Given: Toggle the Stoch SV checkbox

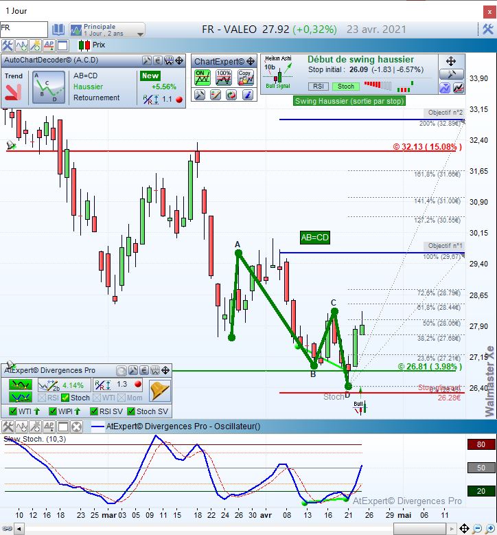Looking at the screenshot, I should point(131,411).
